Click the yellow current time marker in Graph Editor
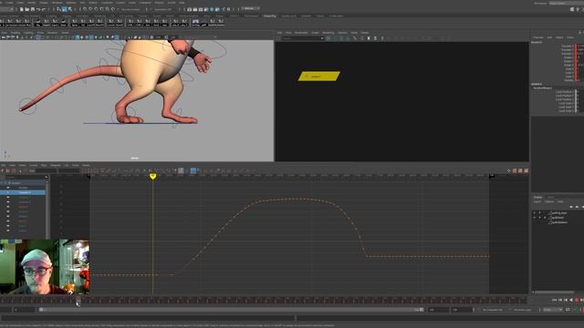 pyautogui.click(x=152, y=176)
